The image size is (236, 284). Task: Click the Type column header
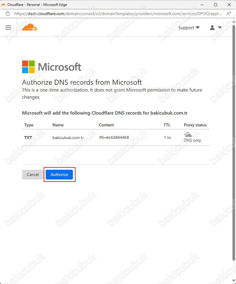coord(29,125)
